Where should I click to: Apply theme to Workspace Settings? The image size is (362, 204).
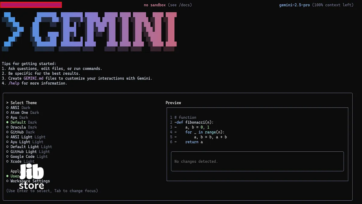click(x=30, y=181)
